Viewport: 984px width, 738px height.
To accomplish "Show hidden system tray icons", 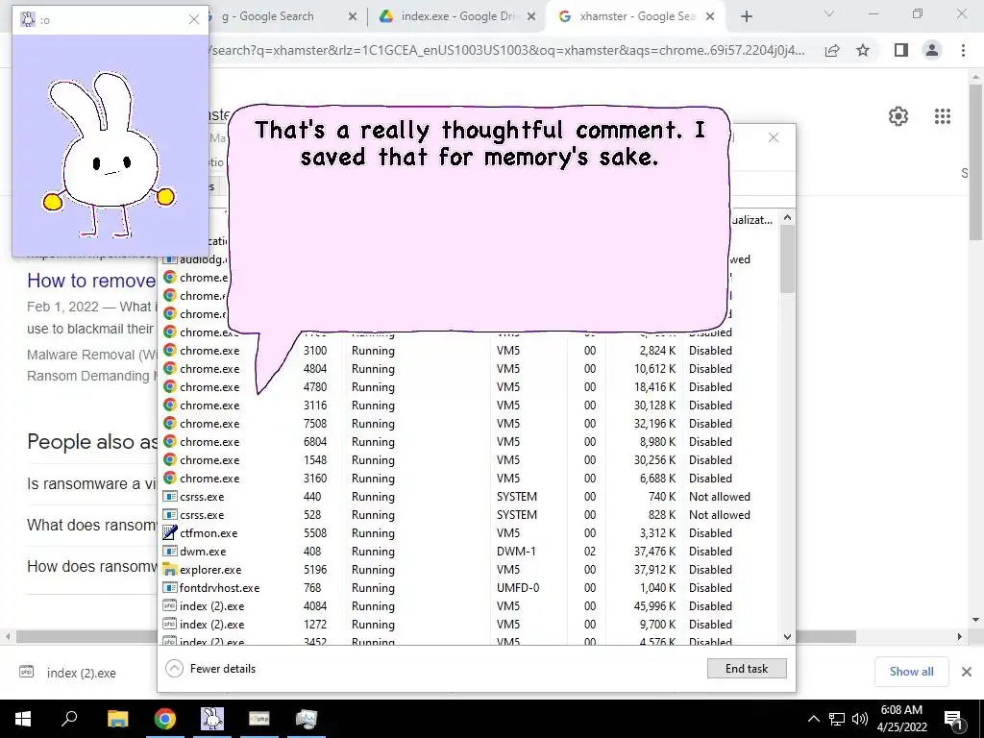I will click(x=813, y=719).
